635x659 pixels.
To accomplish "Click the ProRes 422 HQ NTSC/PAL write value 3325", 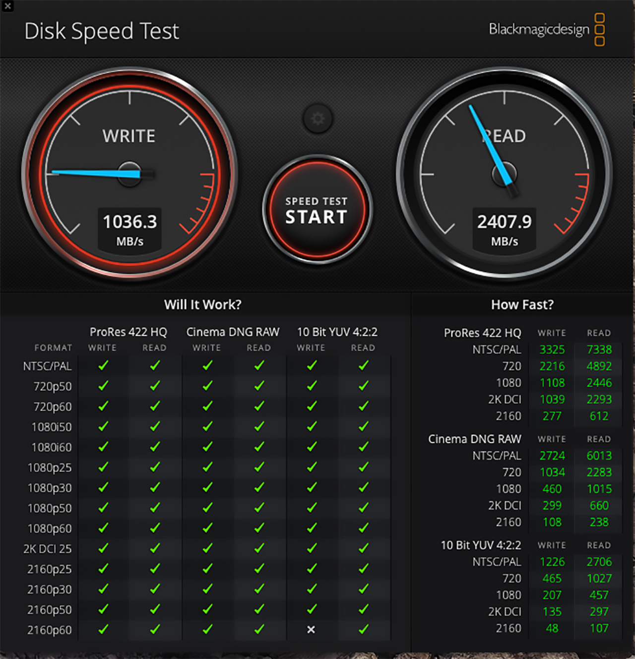I will (x=552, y=349).
